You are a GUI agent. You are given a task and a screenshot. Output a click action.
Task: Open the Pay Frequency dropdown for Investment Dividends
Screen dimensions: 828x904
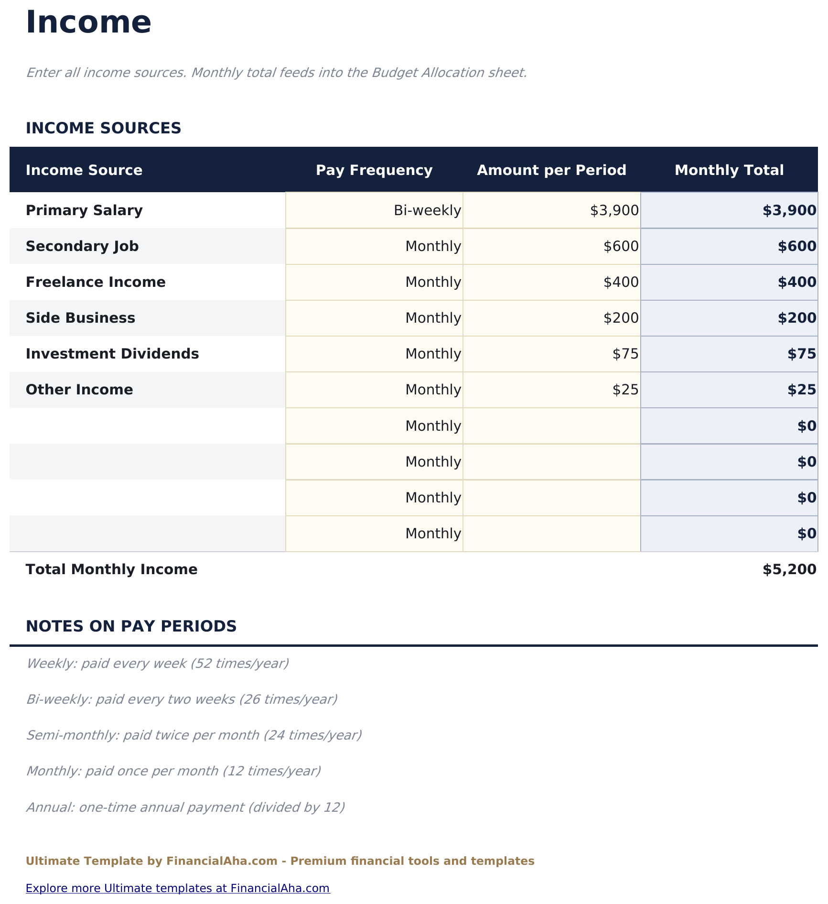(374, 354)
